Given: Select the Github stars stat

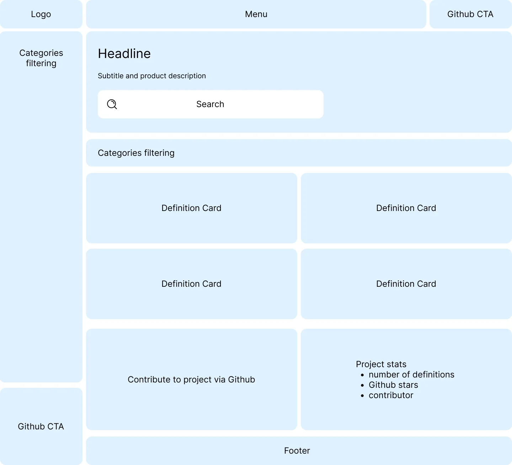Looking at the screenshot, I should (x=393, y=385).
